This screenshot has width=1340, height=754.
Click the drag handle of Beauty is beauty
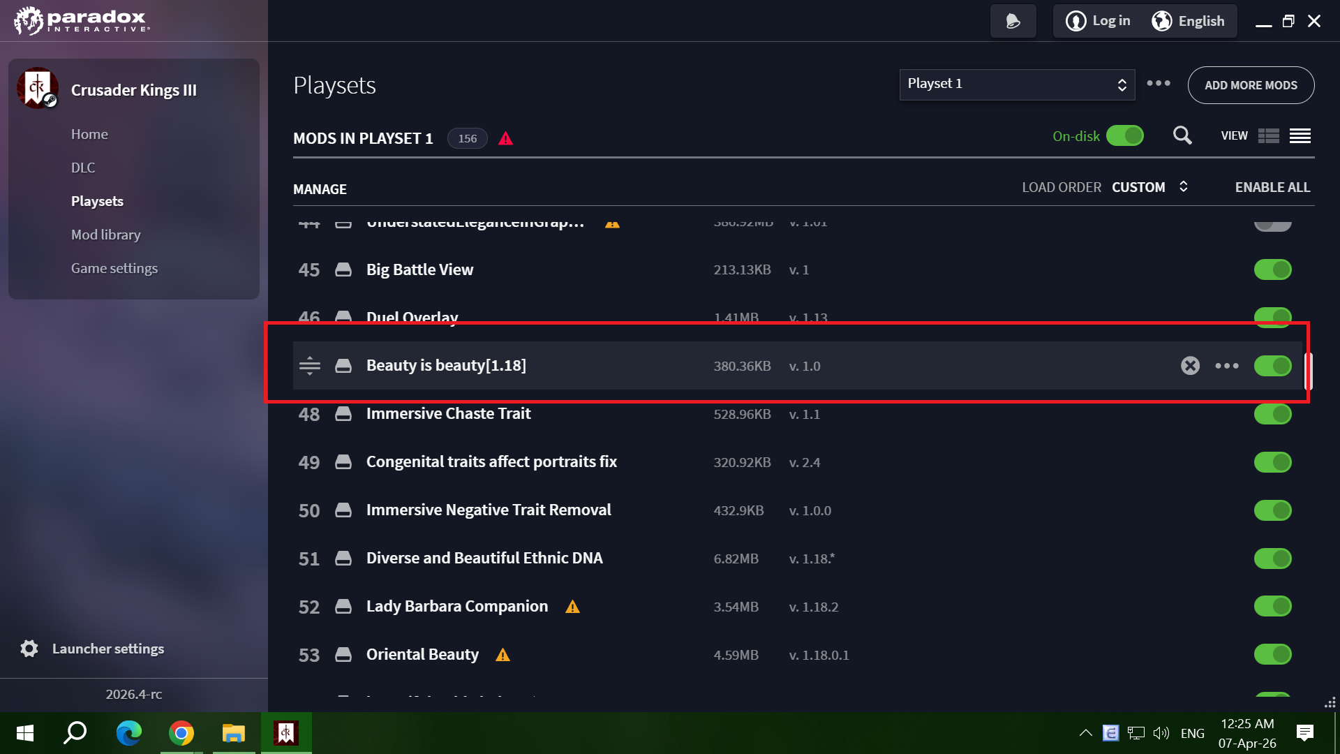(x=310, y=366)
